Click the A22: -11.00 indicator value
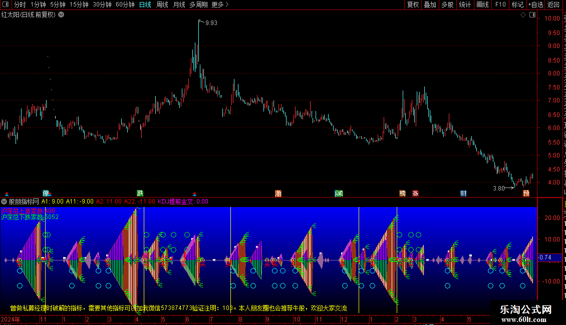This screenshot has height=325, width=566. pyautogui.click(x=139, y=201)
